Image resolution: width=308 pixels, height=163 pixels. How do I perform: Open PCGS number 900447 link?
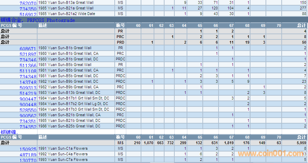(x=28, y=99)
